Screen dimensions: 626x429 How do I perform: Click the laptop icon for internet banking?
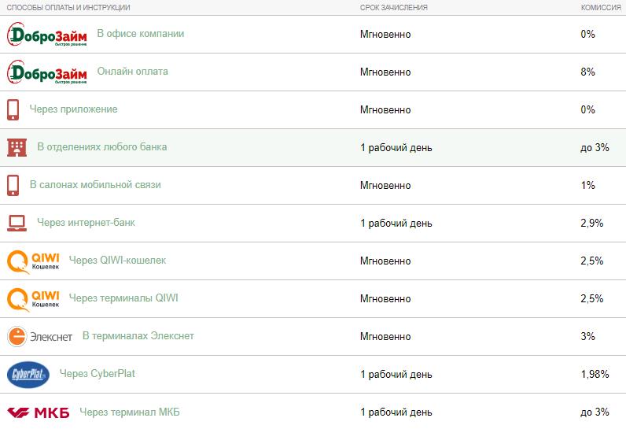17,224
